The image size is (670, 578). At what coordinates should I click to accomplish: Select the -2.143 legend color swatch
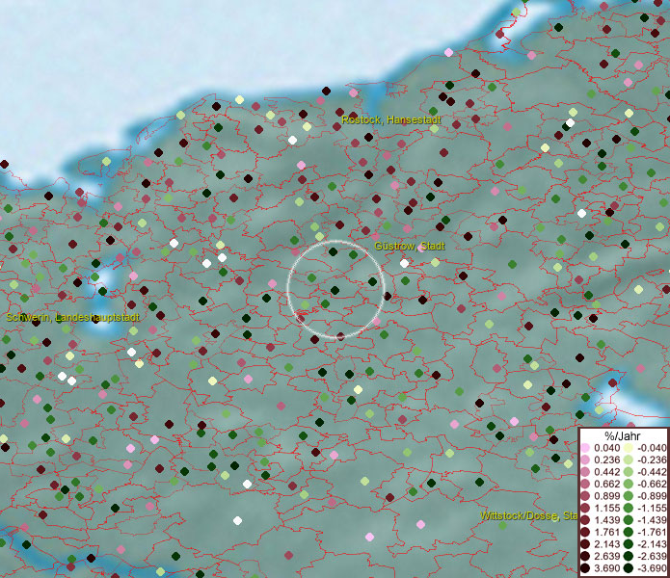629,544
